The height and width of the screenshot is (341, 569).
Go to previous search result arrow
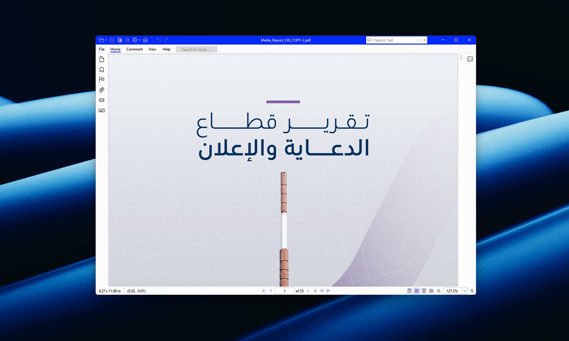click(x=417, y=40)
